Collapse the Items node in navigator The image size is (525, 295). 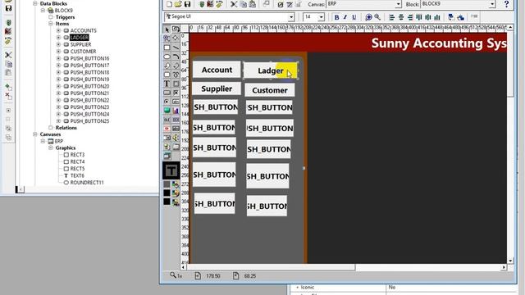click(x=51, y=24)
